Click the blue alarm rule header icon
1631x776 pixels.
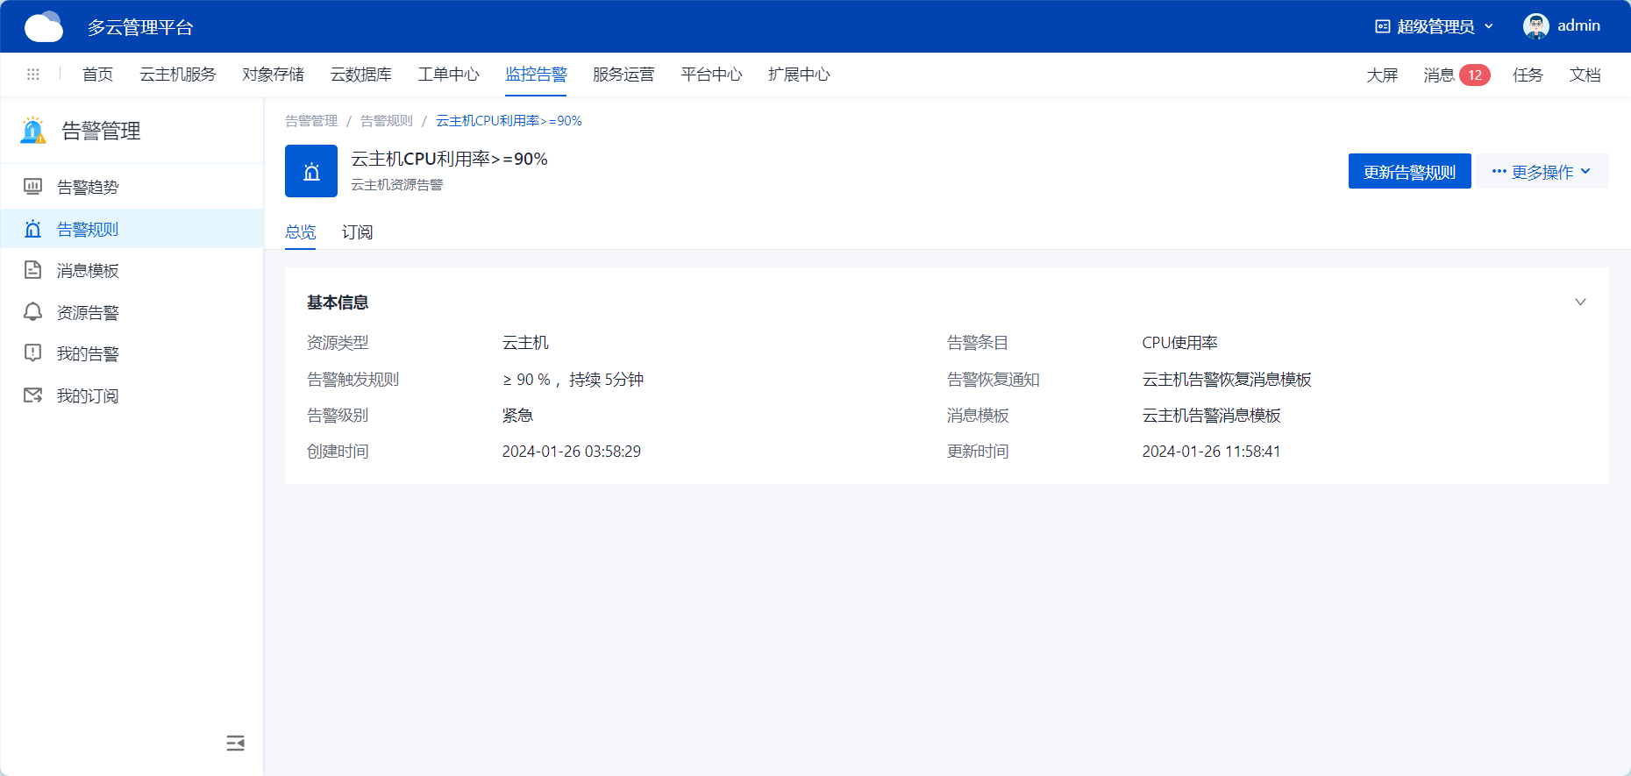click(x=311, y=171)
